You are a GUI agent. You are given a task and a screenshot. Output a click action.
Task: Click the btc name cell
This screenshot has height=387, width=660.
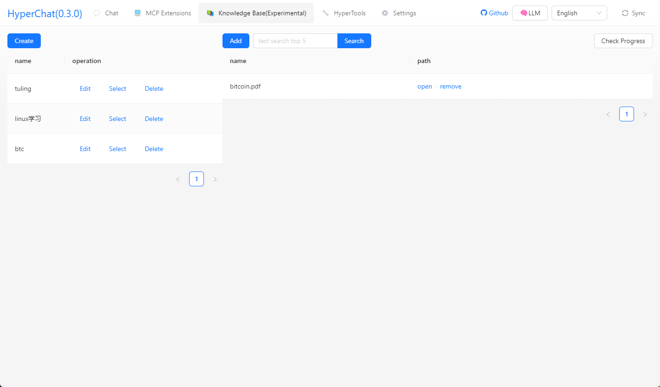click(x=36, y=149)
